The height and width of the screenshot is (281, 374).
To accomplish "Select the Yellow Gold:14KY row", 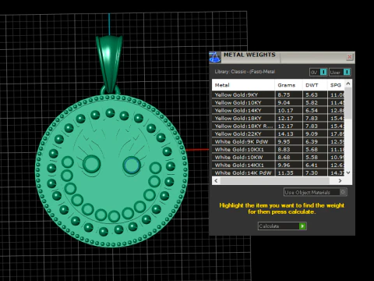I will click(x=278, y=110).
